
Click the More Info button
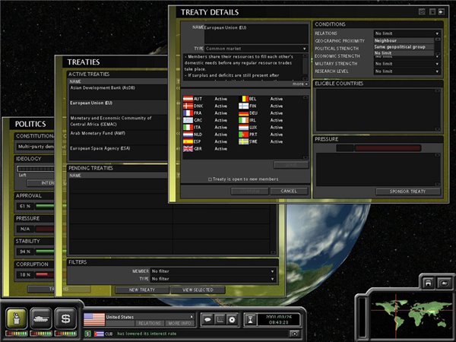179,323
